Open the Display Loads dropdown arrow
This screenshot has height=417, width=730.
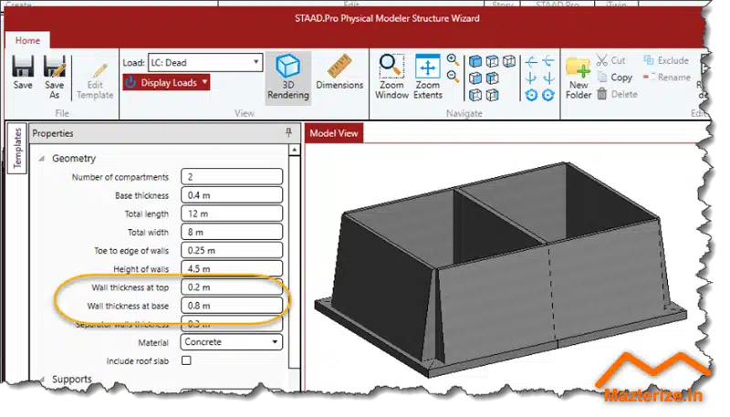pyautogui.click(x=204, y=82)
